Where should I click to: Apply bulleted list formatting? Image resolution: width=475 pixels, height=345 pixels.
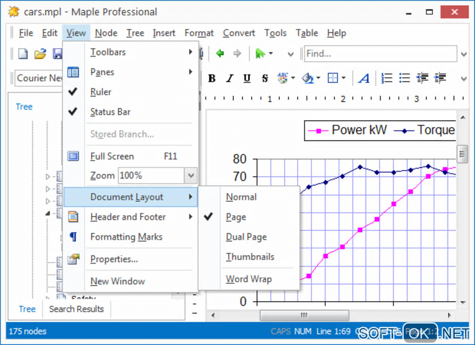[x=404, y=78]
